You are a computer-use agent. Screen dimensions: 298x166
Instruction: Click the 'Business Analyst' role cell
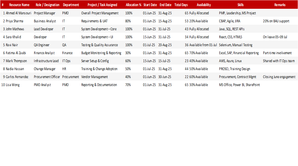tap(45, 21)
